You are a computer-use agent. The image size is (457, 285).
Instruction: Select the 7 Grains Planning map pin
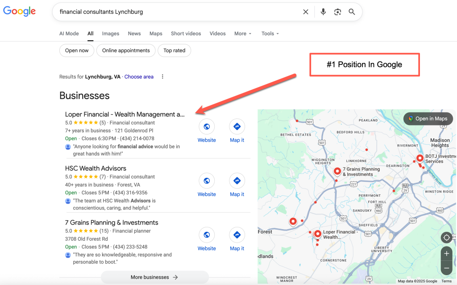[x=337, y=171]
